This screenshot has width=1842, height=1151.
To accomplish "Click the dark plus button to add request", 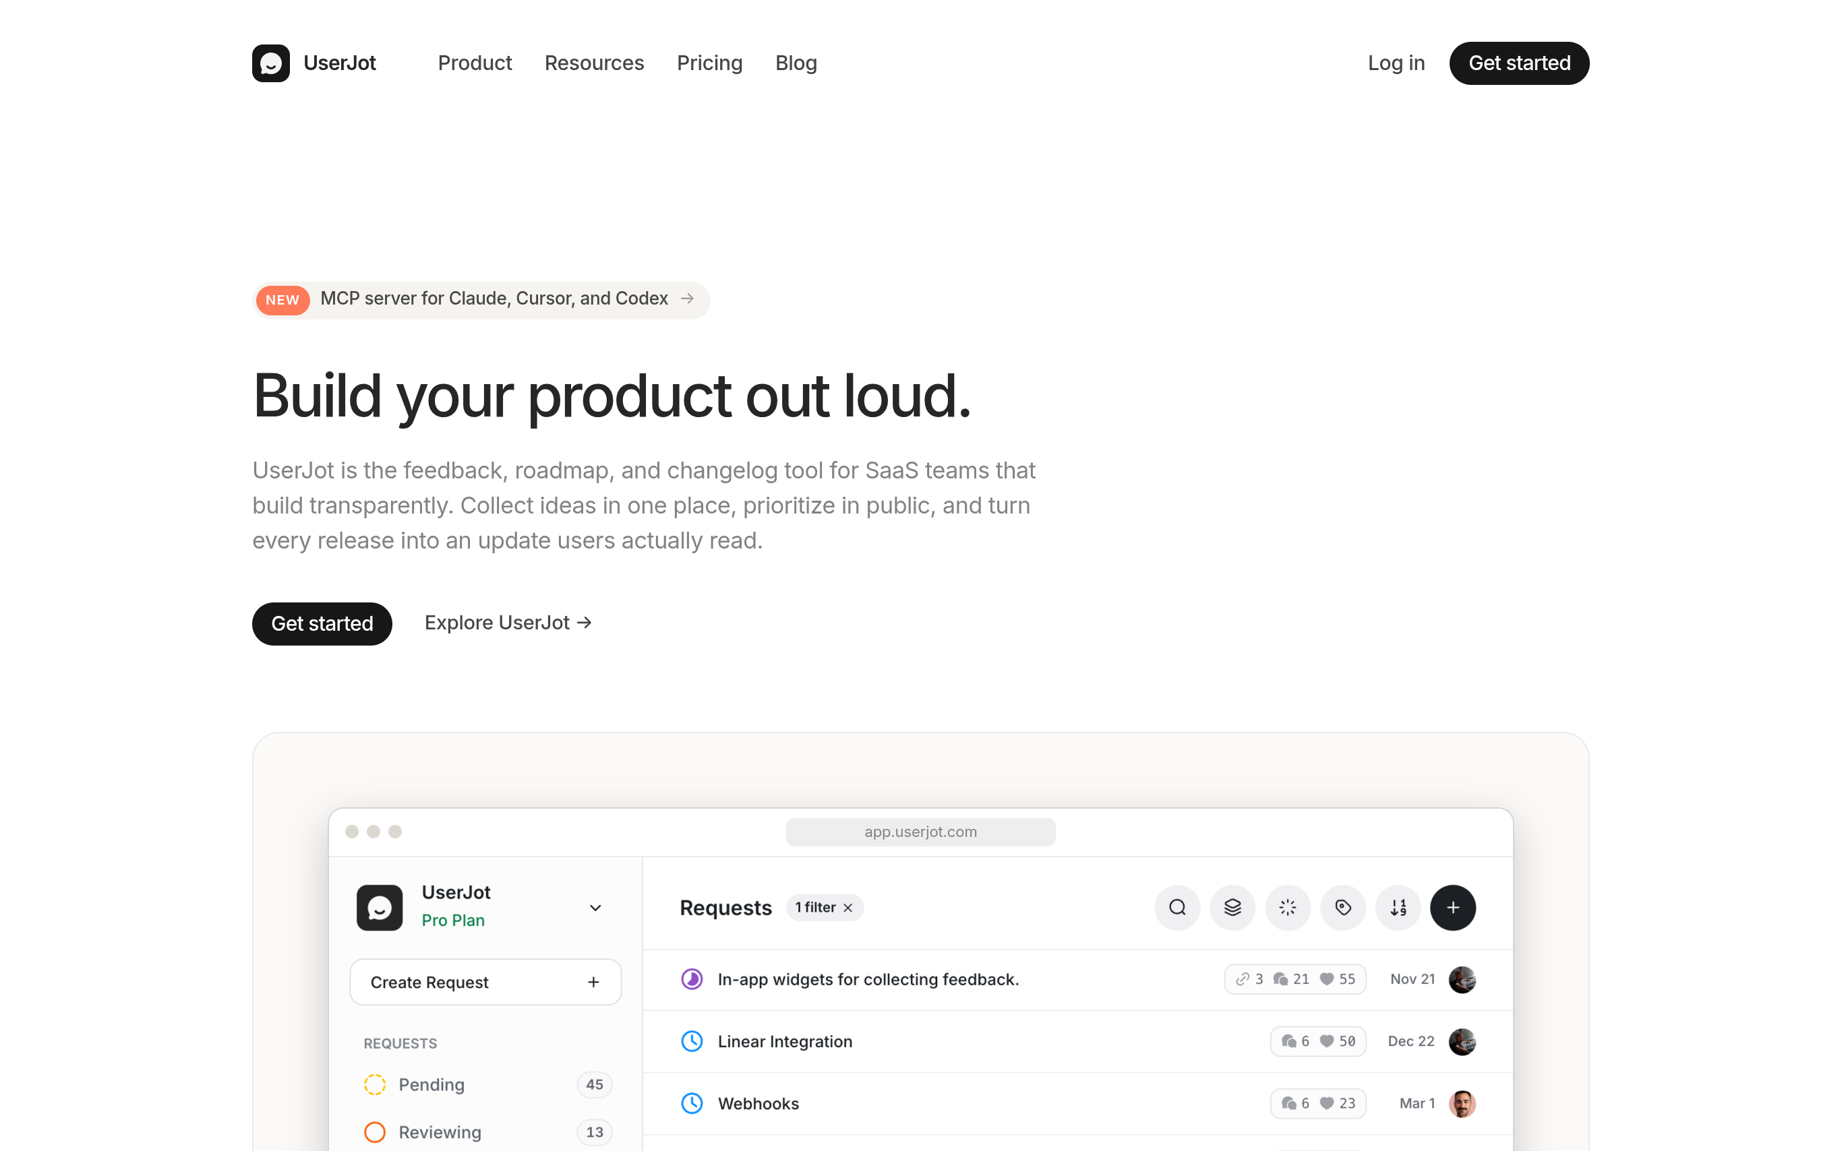I will click(x=1453, y=908).
